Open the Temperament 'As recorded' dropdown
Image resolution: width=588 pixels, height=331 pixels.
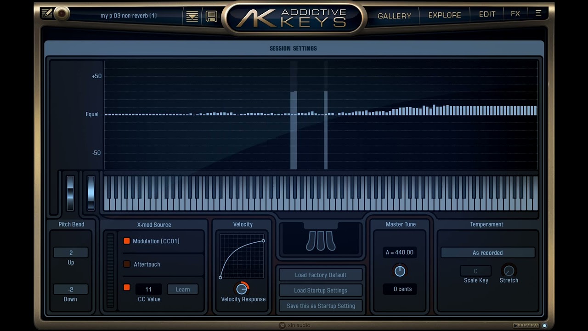click(x=488, y=253)
